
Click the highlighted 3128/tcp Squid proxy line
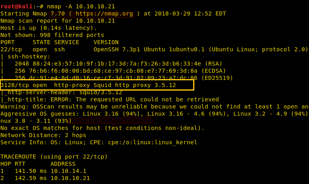[x=88, y=85]
